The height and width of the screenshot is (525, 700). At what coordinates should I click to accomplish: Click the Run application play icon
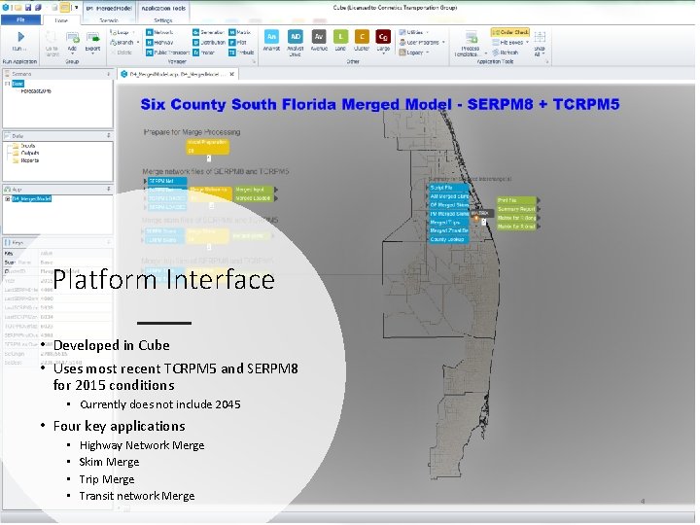point(20,37)
